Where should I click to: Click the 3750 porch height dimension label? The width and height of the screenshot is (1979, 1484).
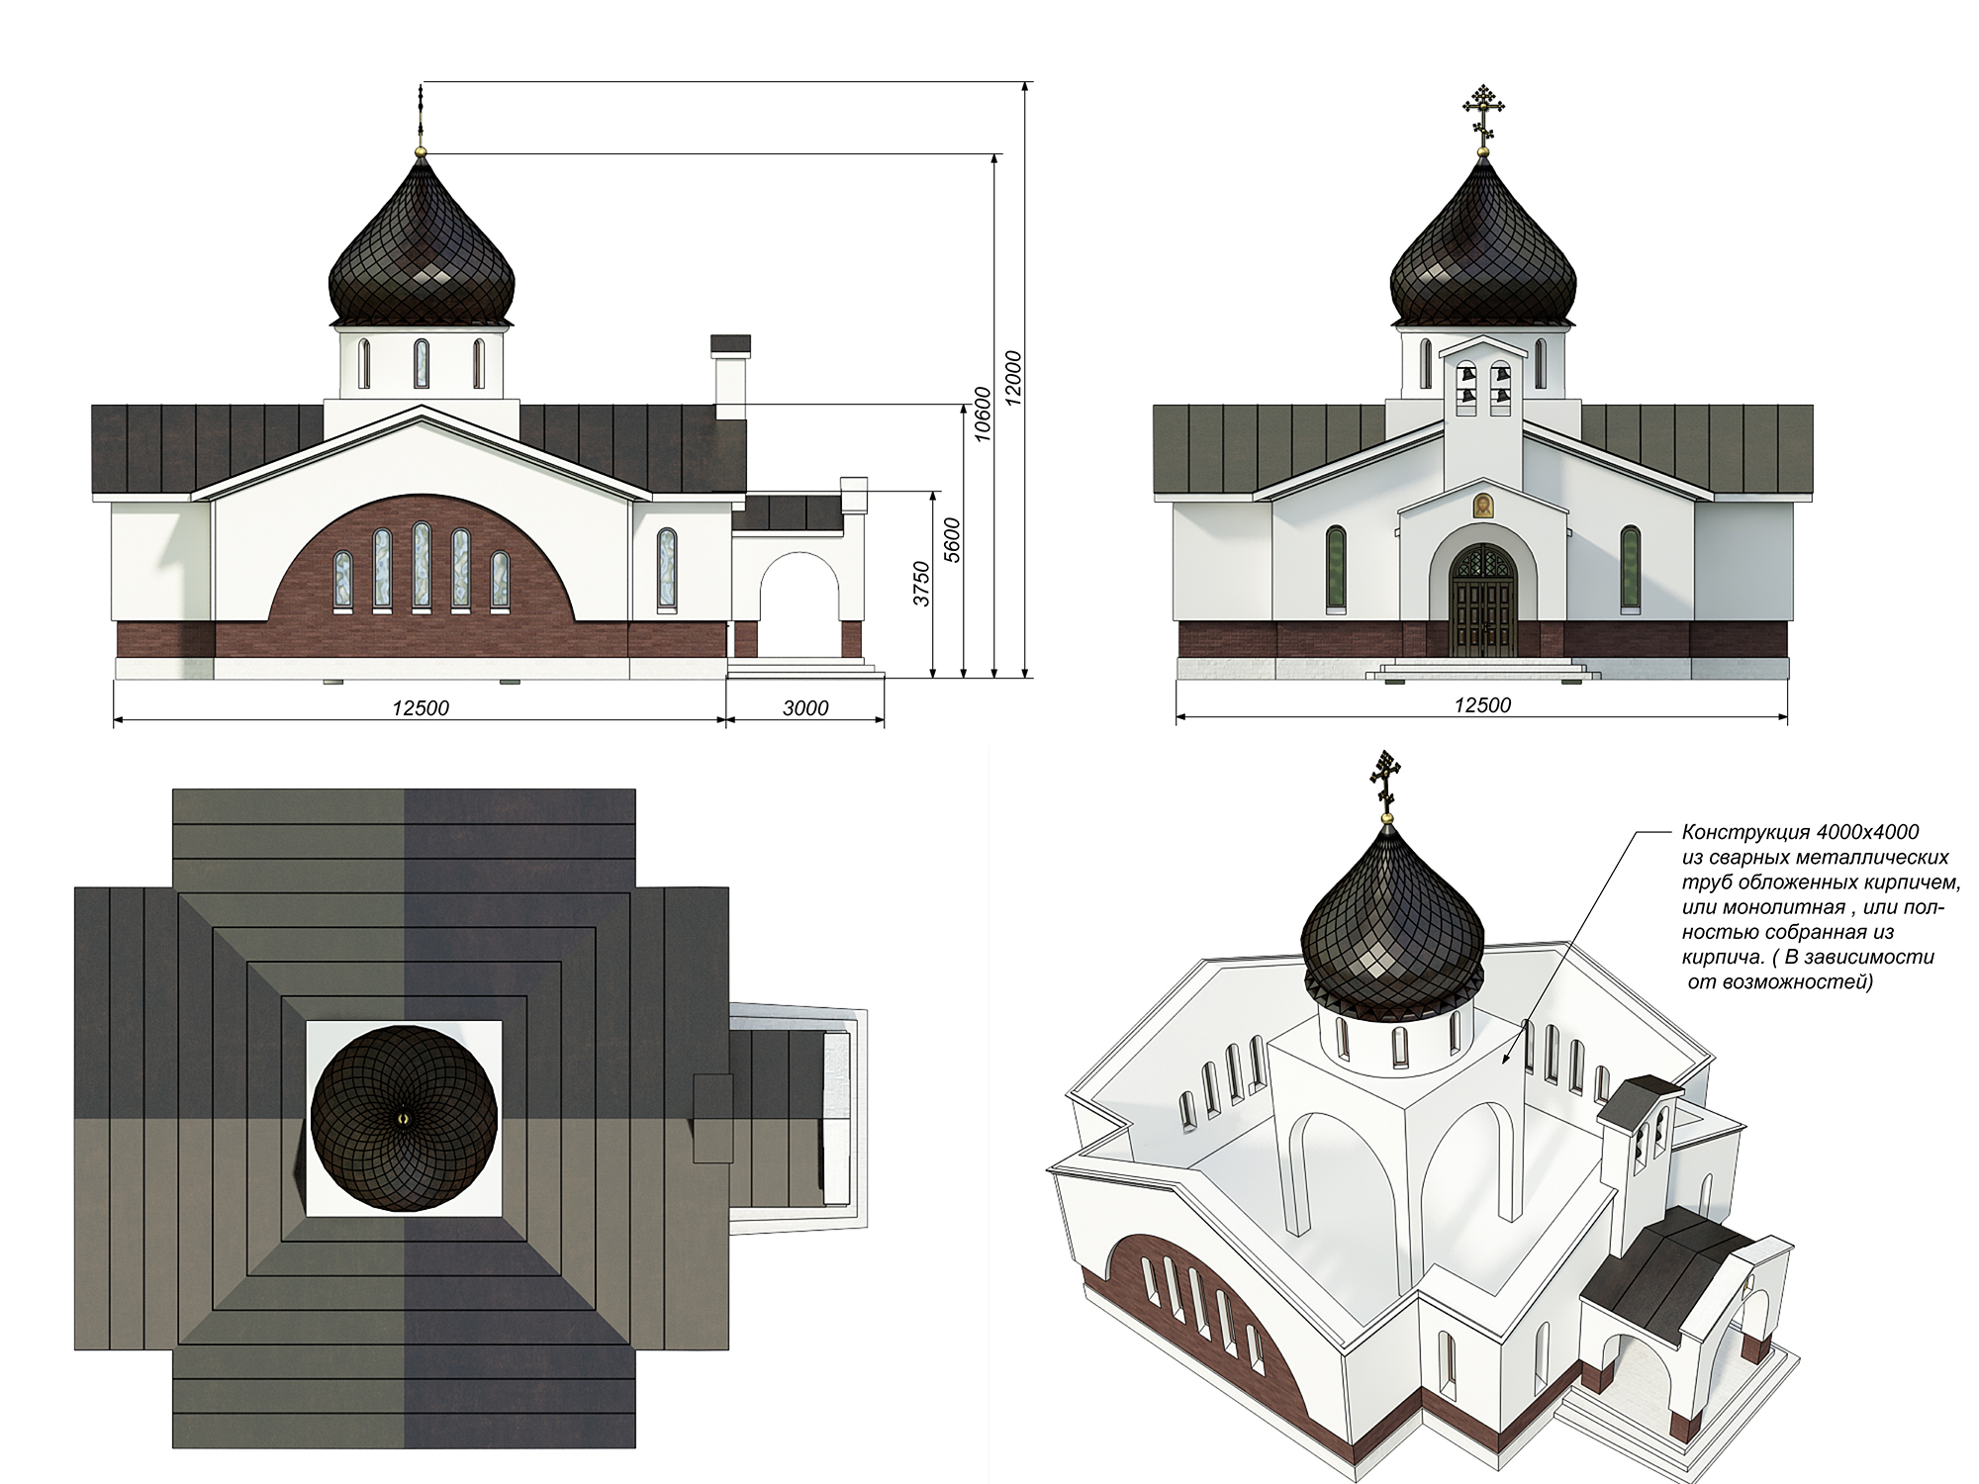pyautogui.click(x=921, y=584)
